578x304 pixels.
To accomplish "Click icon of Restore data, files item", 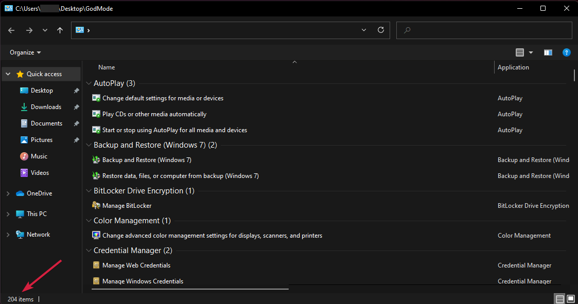I will [96, 176].
